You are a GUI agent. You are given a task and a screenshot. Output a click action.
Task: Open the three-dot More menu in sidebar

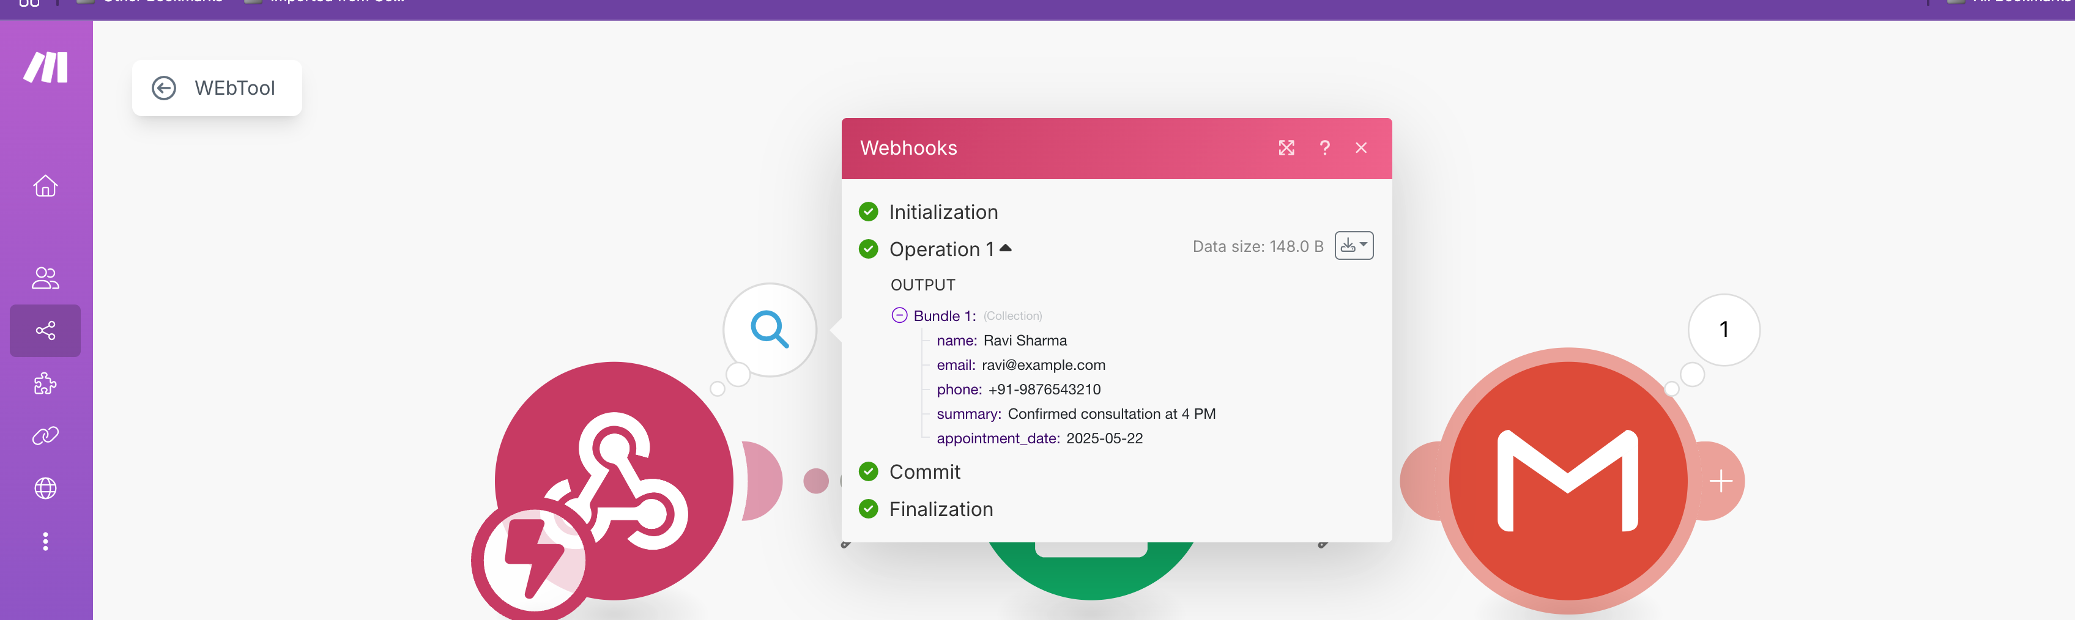(45, 541)
